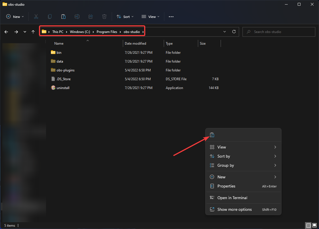This screenshot has width=319, height=229.
Task: Click the 144 KB size value
Action: pyautogui.click(x=214, y=88)
